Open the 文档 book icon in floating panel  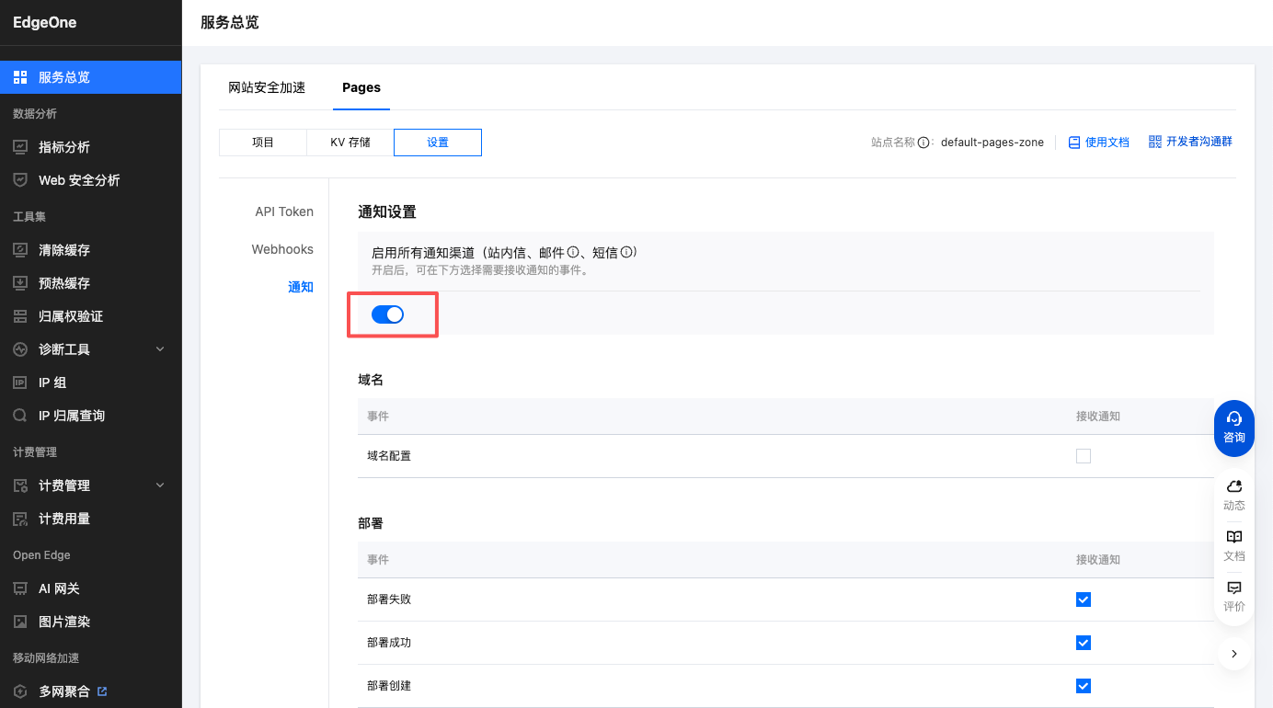point(1233,537)
